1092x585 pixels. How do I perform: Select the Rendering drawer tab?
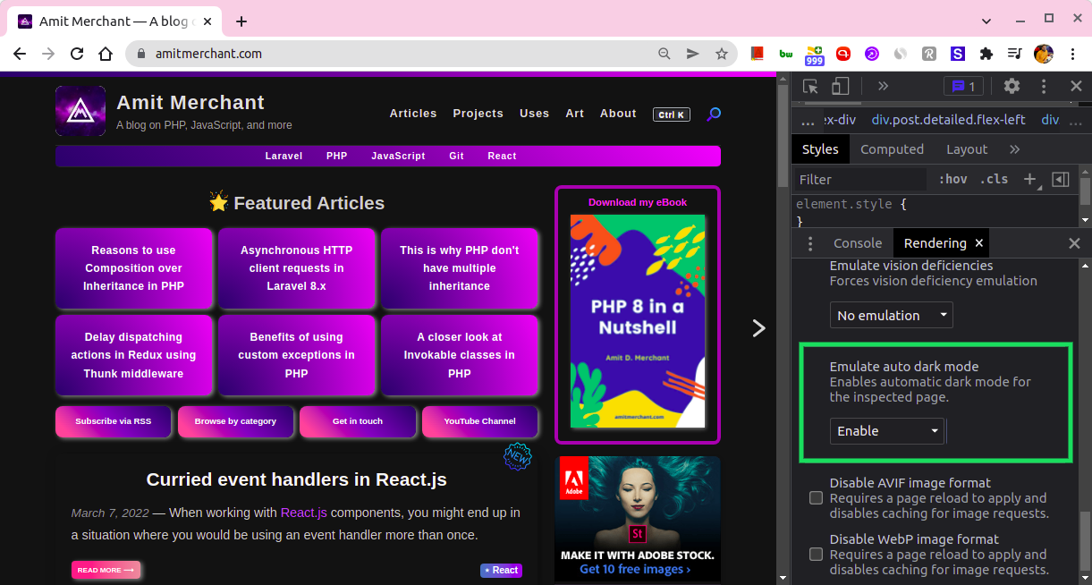click(935, 243)
